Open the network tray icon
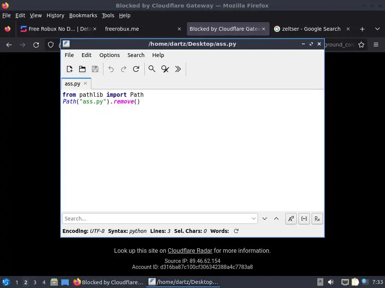Viewport: 385px width, 288px height. (345, 282)
